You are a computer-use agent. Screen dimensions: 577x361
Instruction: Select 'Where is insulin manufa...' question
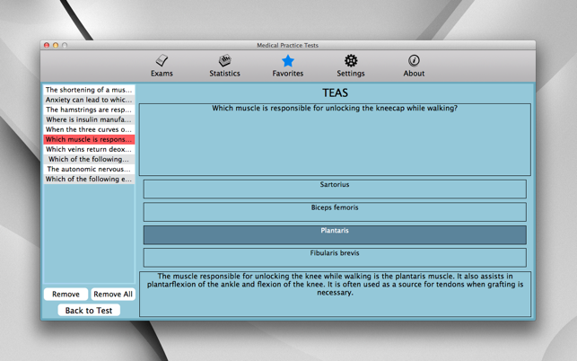tap(89, 119)
